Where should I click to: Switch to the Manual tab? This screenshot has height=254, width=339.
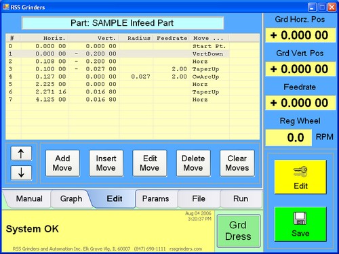[29, 198]
